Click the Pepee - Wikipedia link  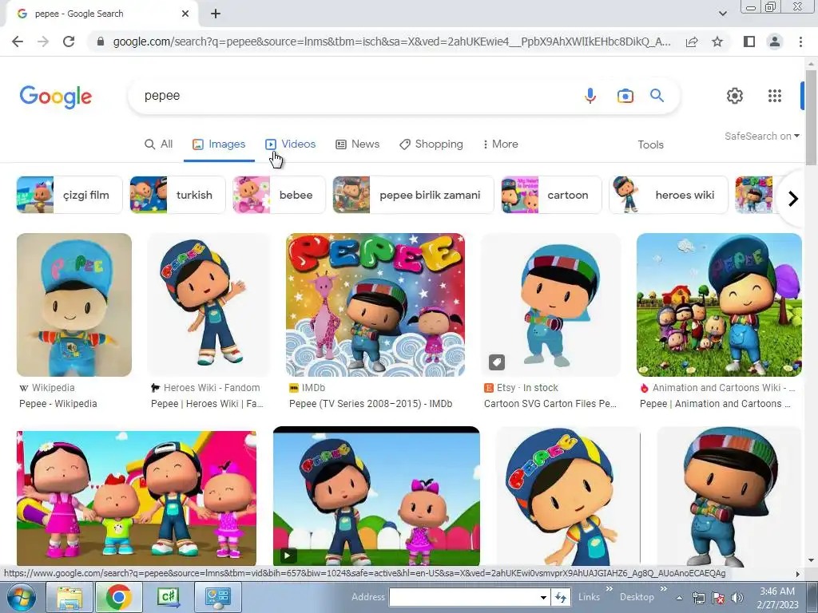pyautogui.click(x=58, y=404)
